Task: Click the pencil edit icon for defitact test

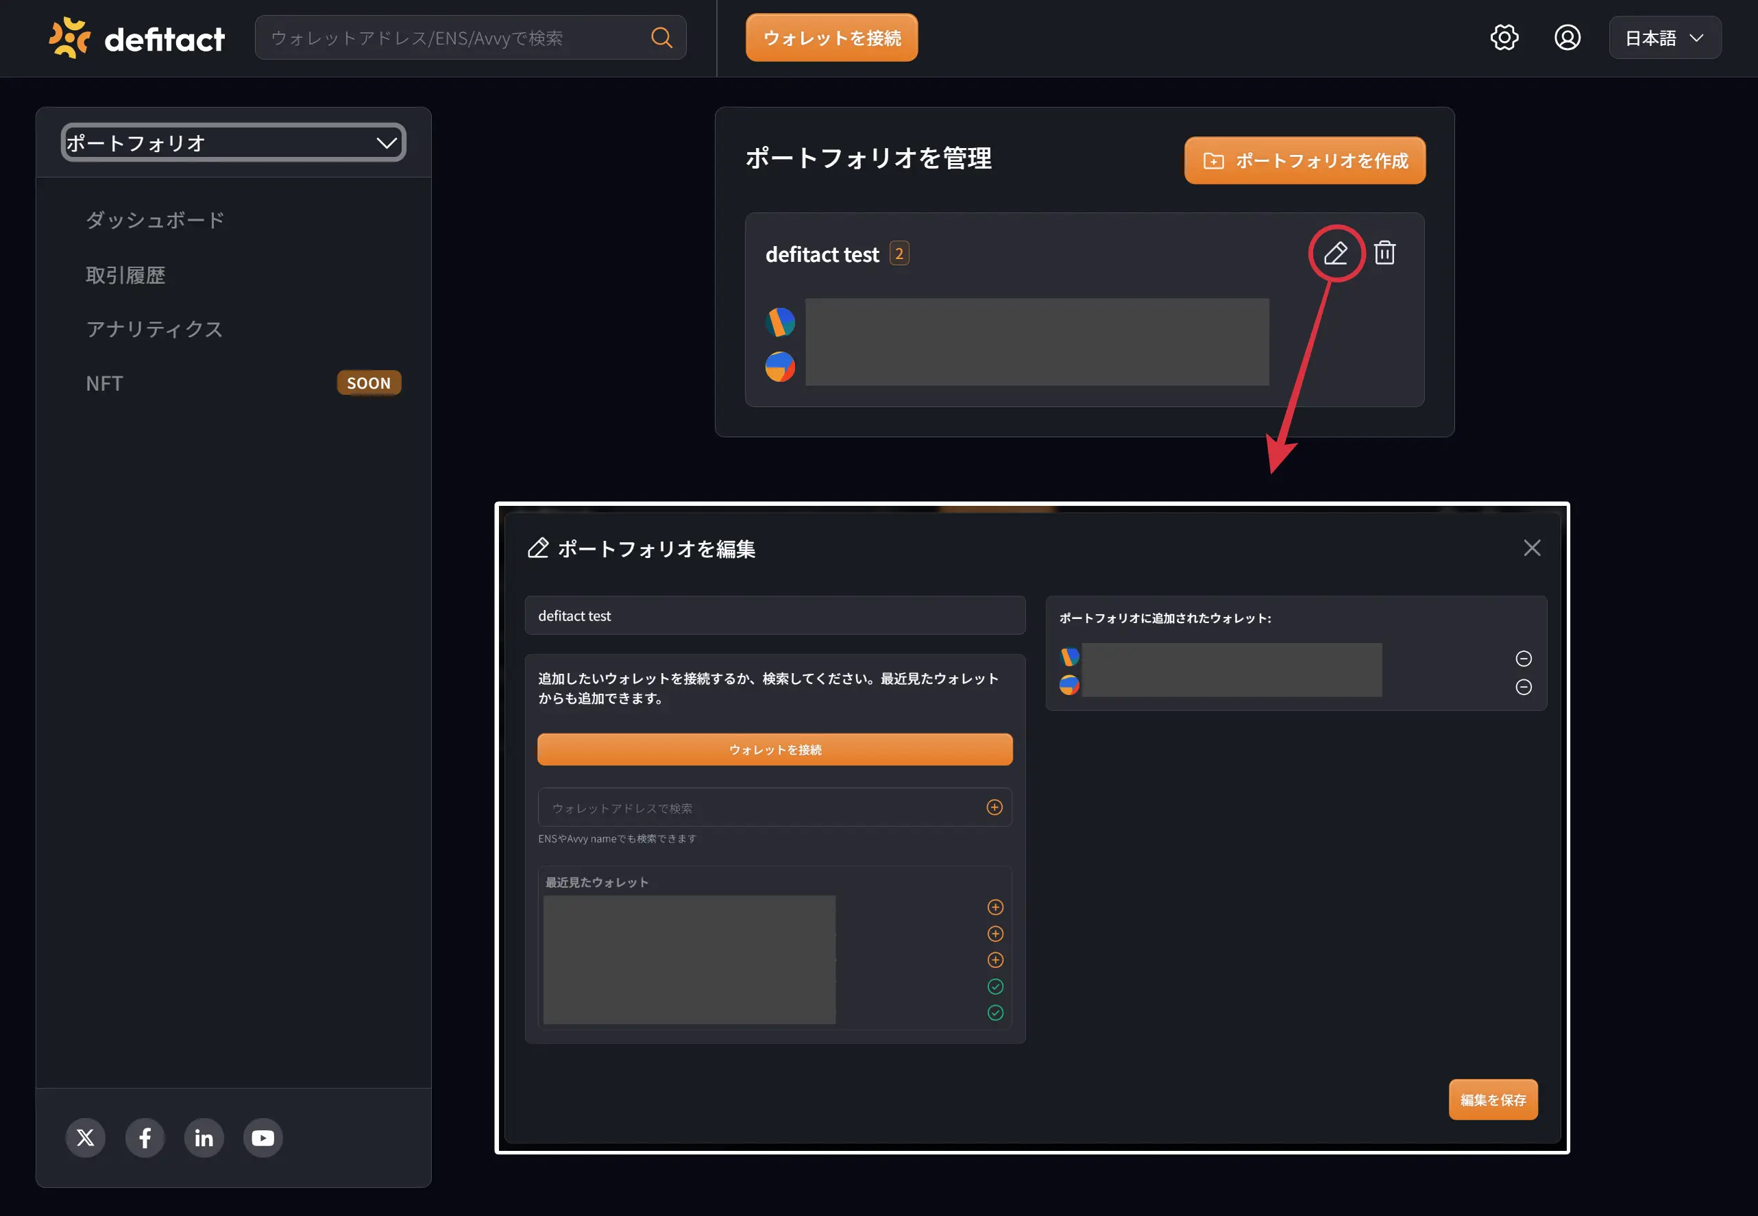Action: [1335, 253]
